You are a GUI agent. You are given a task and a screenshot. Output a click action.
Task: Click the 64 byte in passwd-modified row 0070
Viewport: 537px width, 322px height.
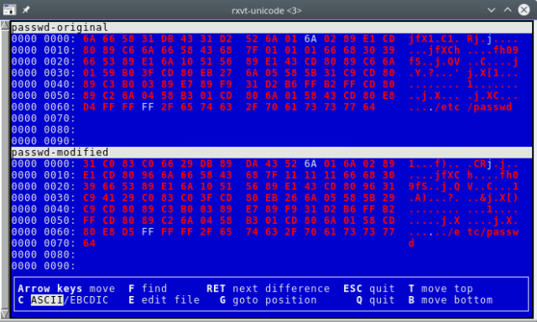click(x=89, y=243)
